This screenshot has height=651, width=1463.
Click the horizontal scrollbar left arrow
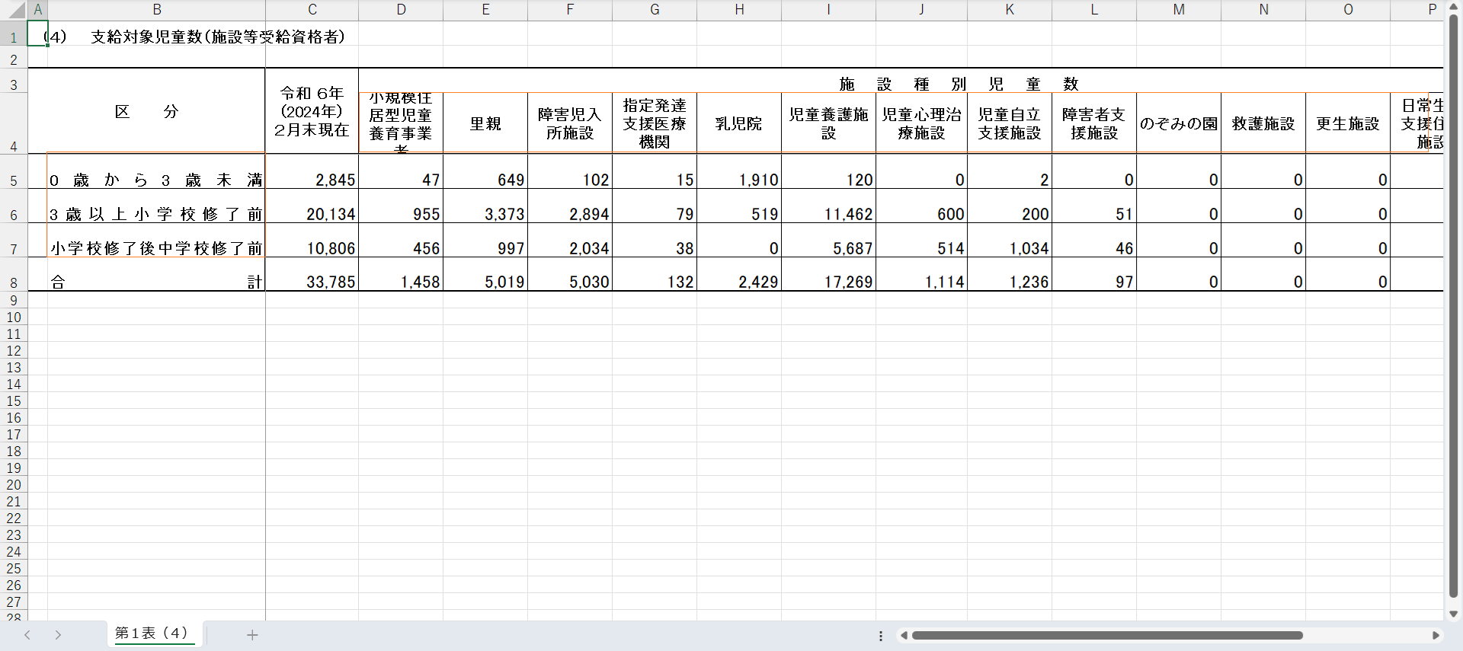(x=904, y=636)
